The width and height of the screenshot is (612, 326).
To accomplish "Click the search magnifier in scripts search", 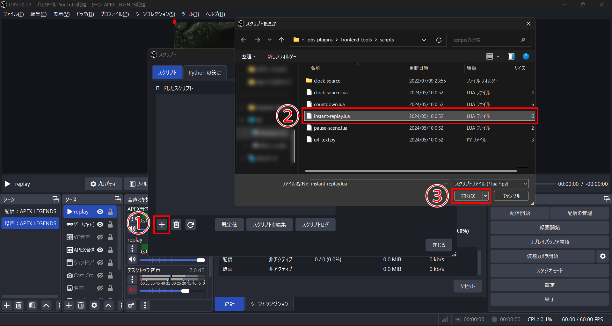I will click(x=523, y=40).
